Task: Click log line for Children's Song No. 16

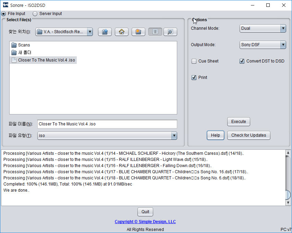Action: [x=126, y=172]
